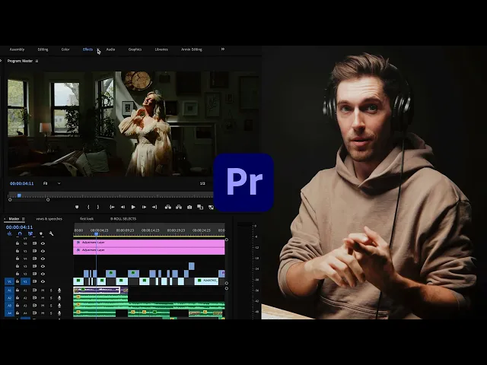Toggle Snap (magnet) in the timeline
This screenshot has height=365, width=487.
tap(20, 233)
